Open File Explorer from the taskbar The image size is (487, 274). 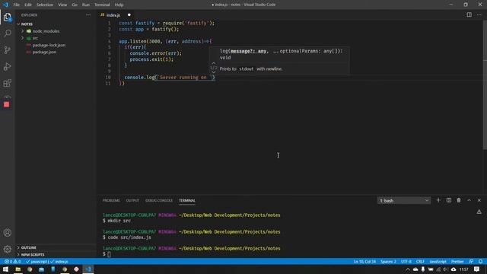pos(18,269)
